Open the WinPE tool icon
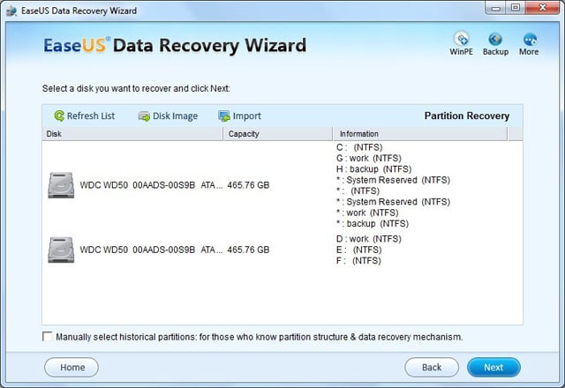 (461, 39)
